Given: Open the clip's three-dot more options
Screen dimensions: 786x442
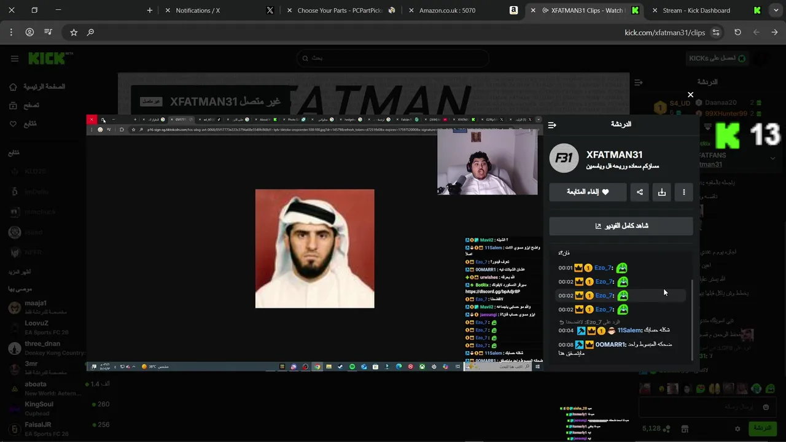Looking at the screenshot, I should point(684,192).
